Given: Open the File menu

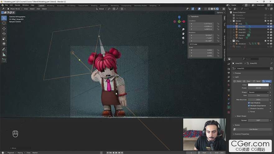Looking at the screenshot, I should 6,5.
